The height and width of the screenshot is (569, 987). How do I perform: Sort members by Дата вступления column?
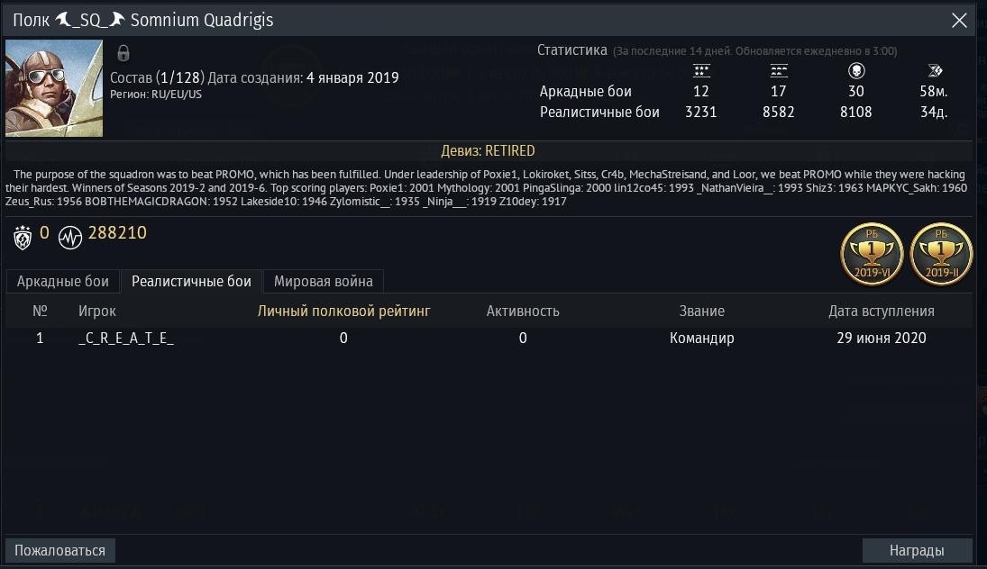tap(882, 311)
